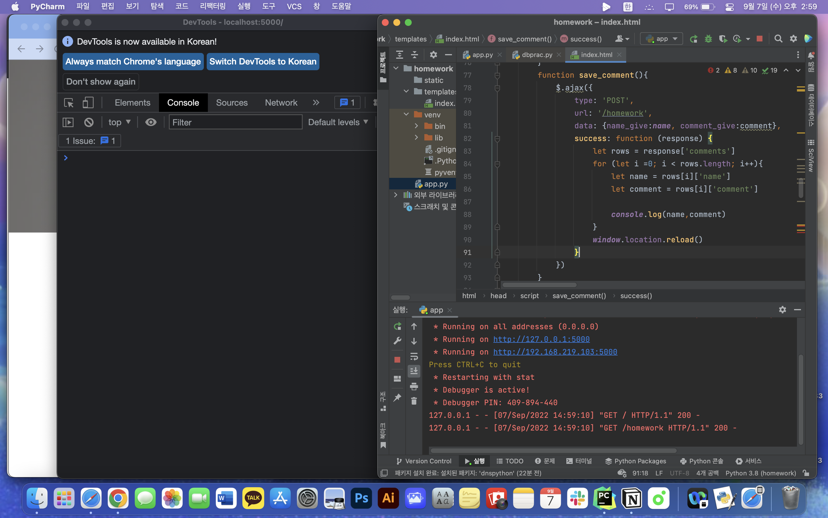This screenshot has width=828, height=518.
Task: Create live expression with the eye icon
Action: pos(151,122)
